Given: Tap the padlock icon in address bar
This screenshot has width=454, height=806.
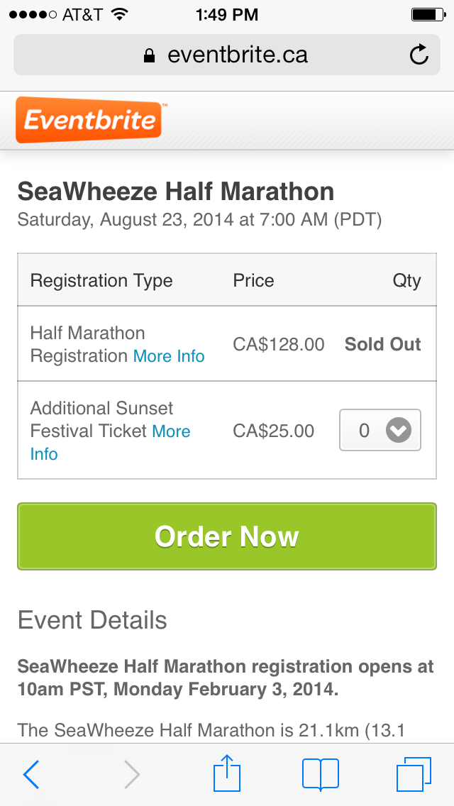Looking at the screenshot, I should pos(149,55).
